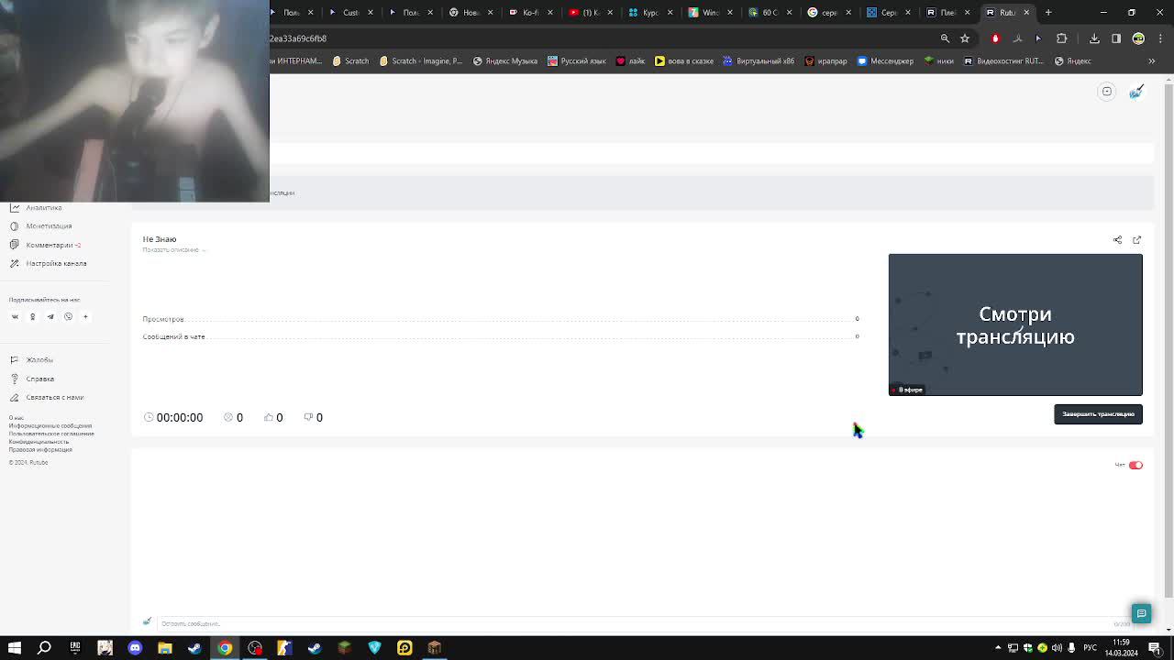Click the share icon above stream preview
This screenshot has width=1174, height=660.
click(x=1117, y=240)
